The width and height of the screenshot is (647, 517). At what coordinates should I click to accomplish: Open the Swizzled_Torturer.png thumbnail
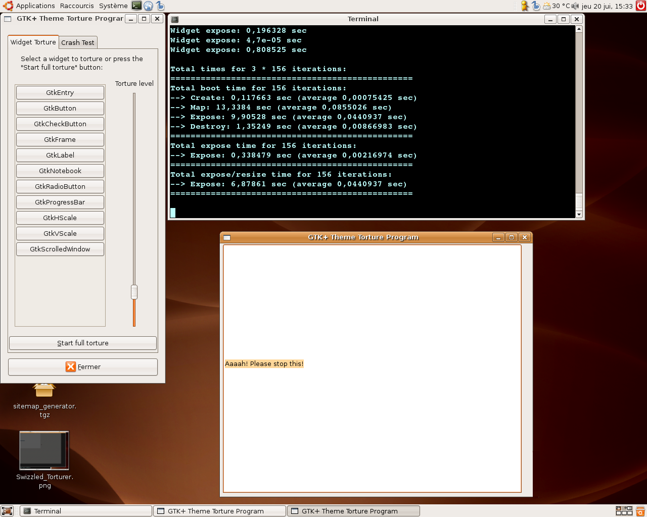click(x=44, y=450)
